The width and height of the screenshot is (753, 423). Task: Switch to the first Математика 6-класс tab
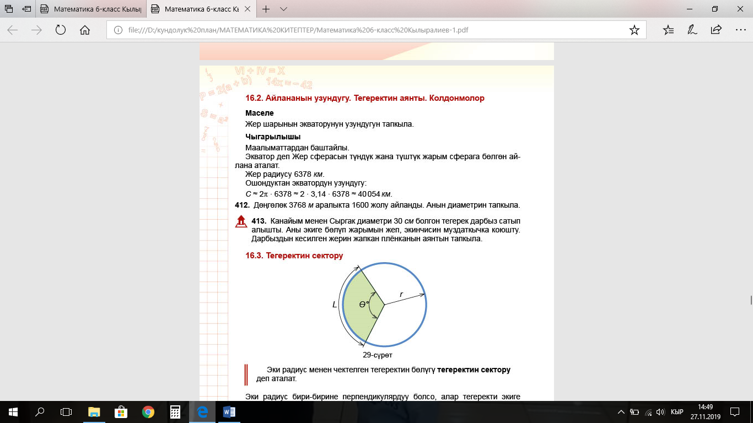pyautogui.click(x=92, y=9)
